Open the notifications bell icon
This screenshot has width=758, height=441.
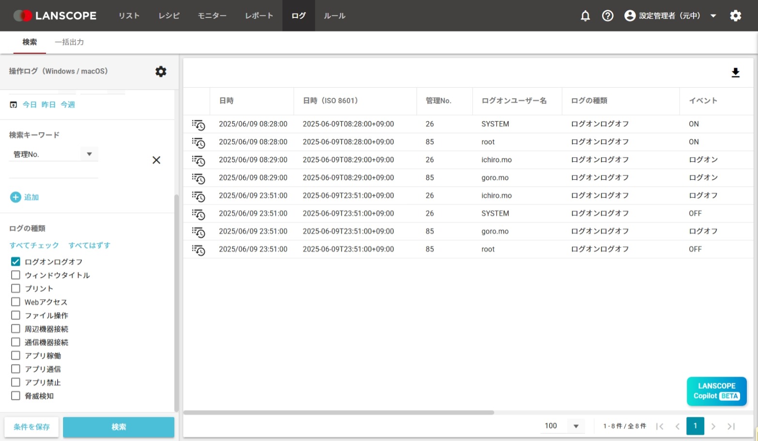tap(585, 16)
